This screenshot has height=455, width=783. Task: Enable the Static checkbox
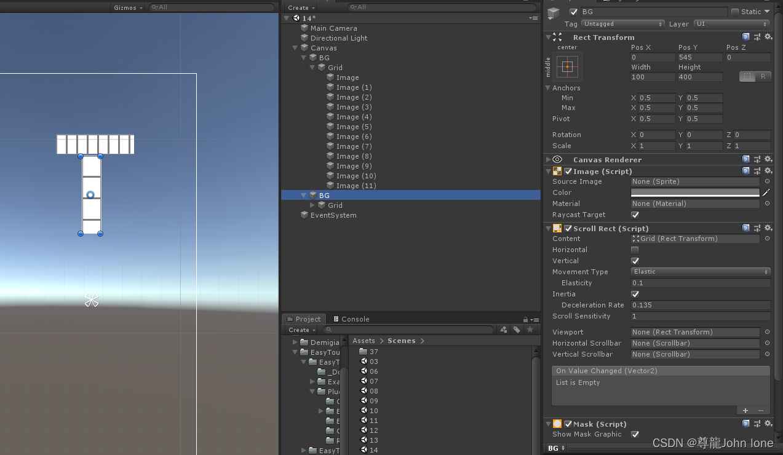click(734, 12)
